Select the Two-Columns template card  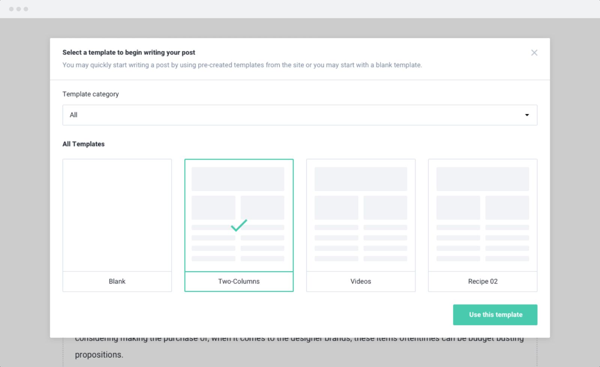coord(239,225)
